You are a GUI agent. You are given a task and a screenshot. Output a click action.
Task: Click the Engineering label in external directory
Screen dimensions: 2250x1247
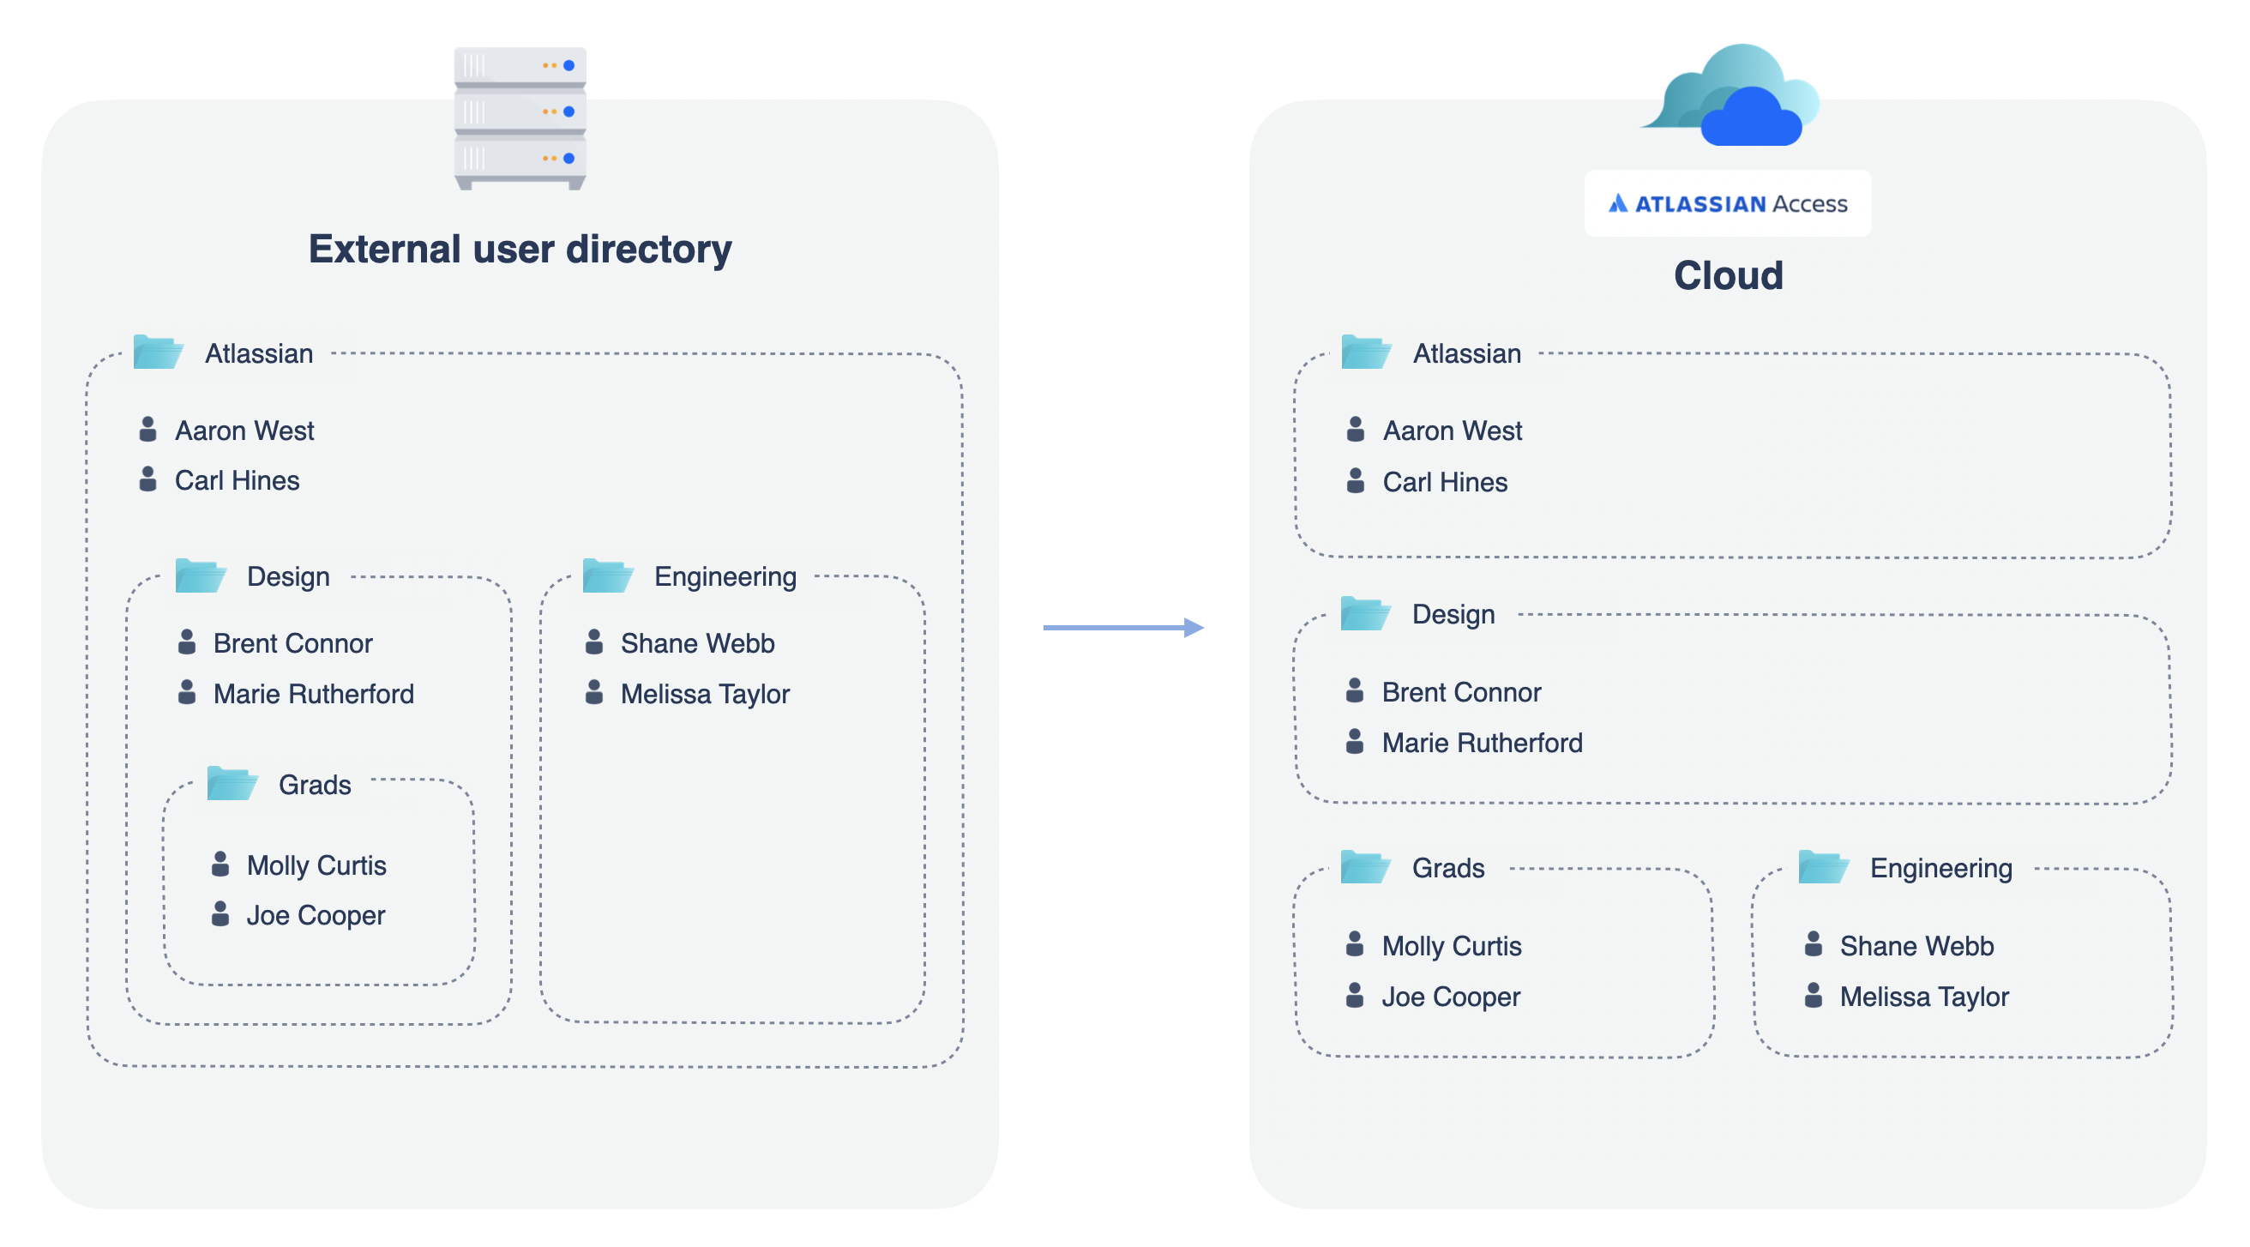[x=725, y=576]
